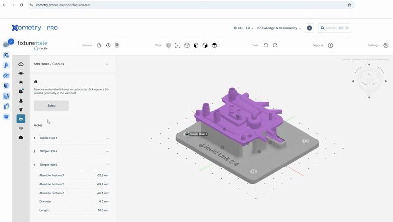This screenshot has height=222, width=393.
Task: Open the Settings gear icon
Action: [x=386, y=45]
